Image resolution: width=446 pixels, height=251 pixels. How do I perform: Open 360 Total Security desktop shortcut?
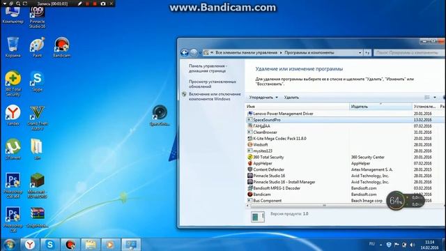pos(13,84)
